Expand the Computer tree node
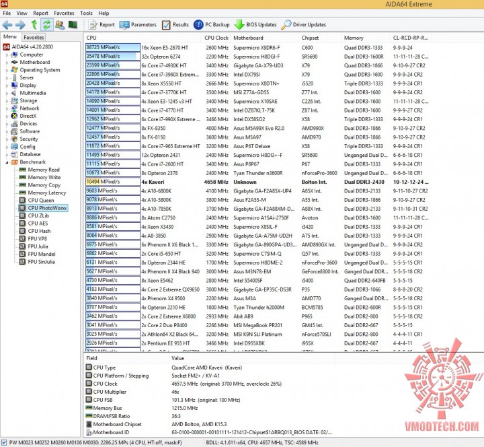Screen dimensions: 484x447 [x=7, y=55]
